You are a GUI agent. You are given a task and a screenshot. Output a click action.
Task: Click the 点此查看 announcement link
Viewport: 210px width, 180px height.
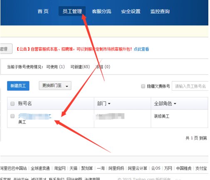coord(141,49)
